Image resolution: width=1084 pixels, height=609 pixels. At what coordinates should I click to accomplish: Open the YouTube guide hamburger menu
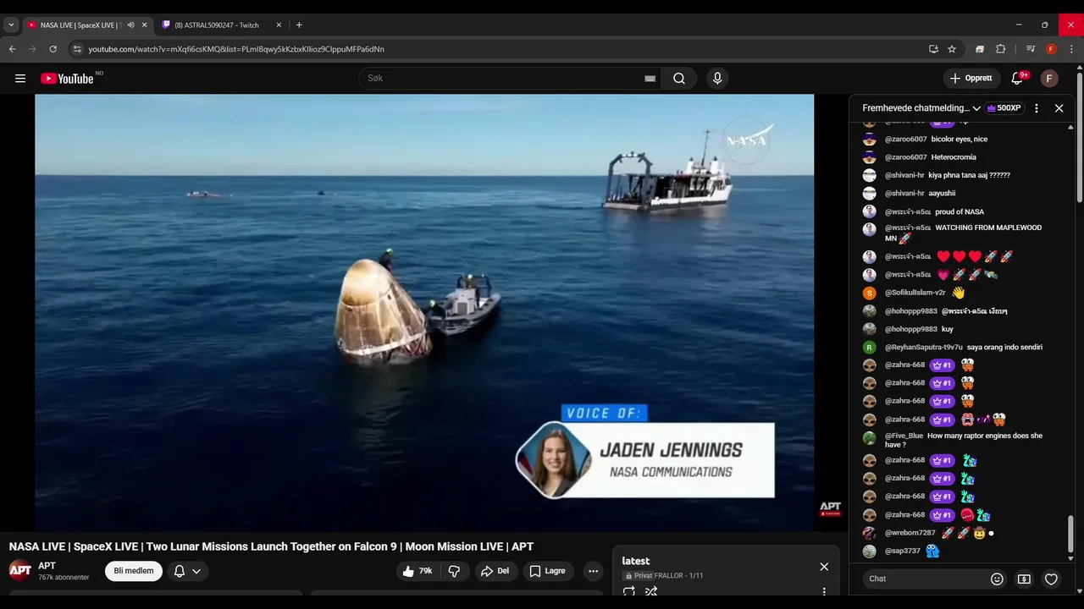[20, 79]
